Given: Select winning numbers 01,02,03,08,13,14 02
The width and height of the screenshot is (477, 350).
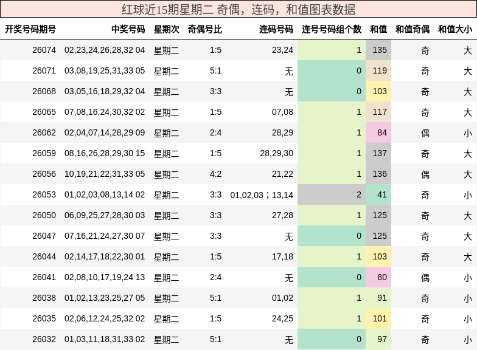Looking at the screenshot, I should point(105,194).
